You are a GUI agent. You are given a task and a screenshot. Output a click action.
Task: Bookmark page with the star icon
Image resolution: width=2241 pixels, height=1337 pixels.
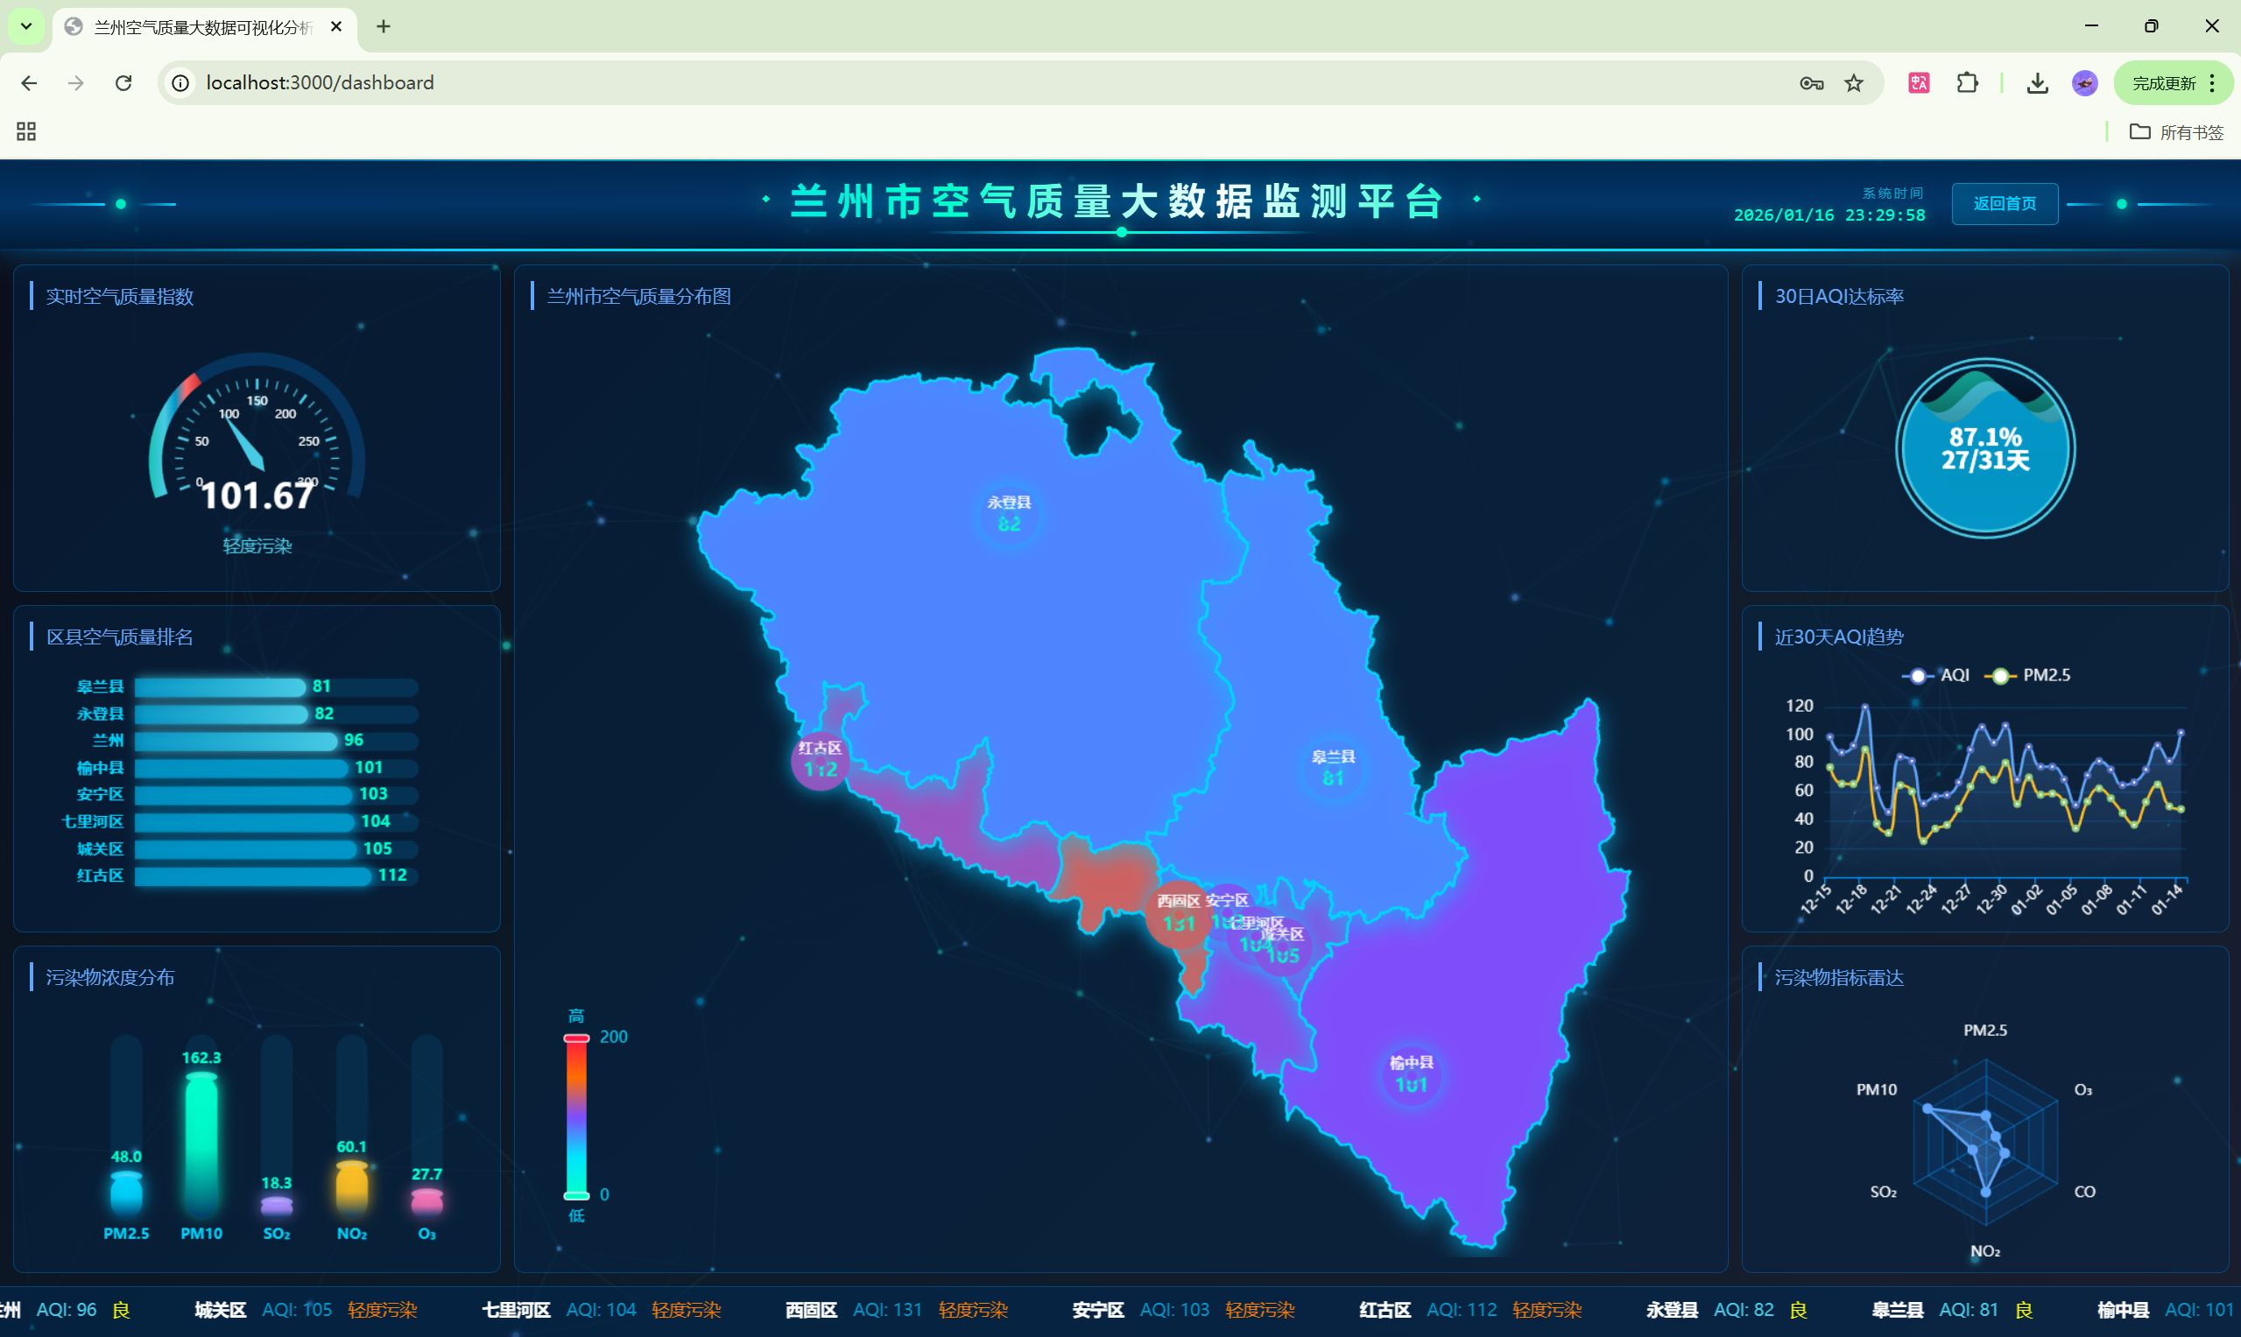[1854, 83]
